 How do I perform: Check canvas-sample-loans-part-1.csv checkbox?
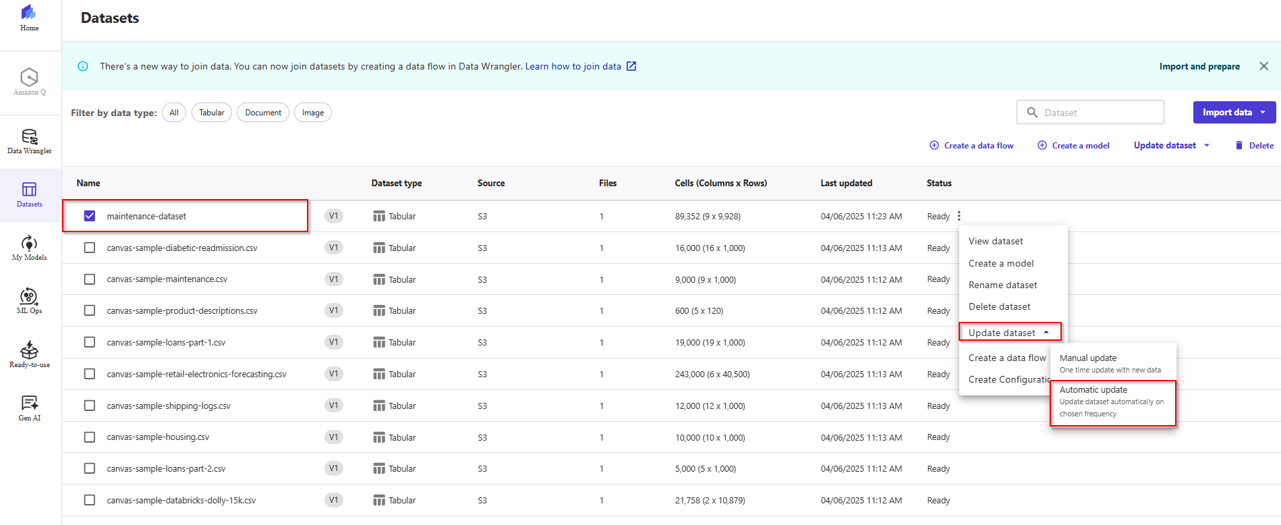[90, 342]
